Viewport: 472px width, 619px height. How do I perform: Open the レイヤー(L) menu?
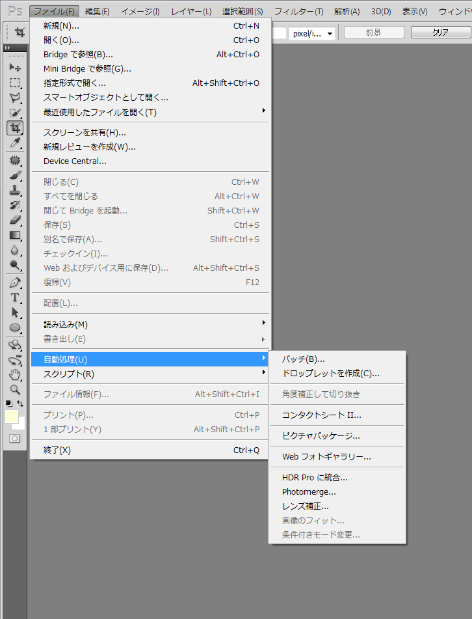pyautogui.click(x=191, y=12)
